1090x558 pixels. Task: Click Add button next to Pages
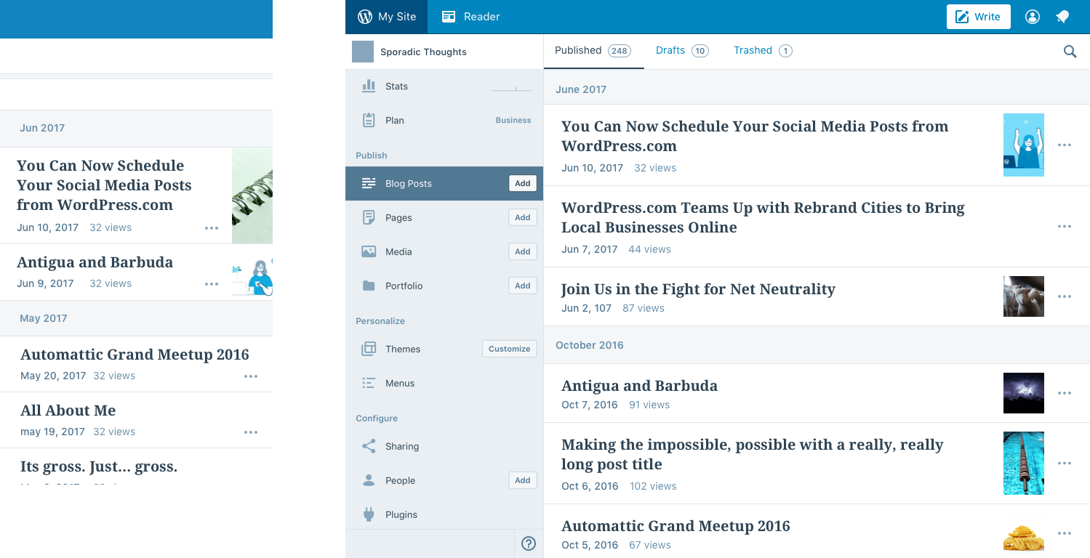[522, 217]
